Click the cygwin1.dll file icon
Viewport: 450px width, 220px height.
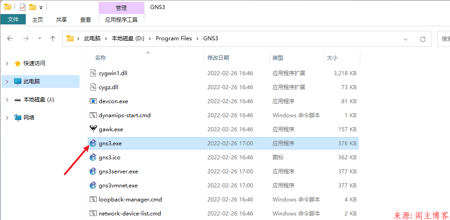click(x=93, y=73)
